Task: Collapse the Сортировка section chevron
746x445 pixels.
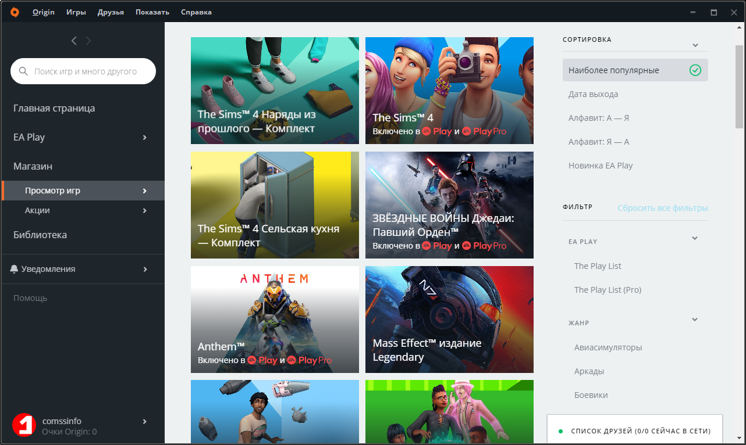Action: [x=695, y=45]
